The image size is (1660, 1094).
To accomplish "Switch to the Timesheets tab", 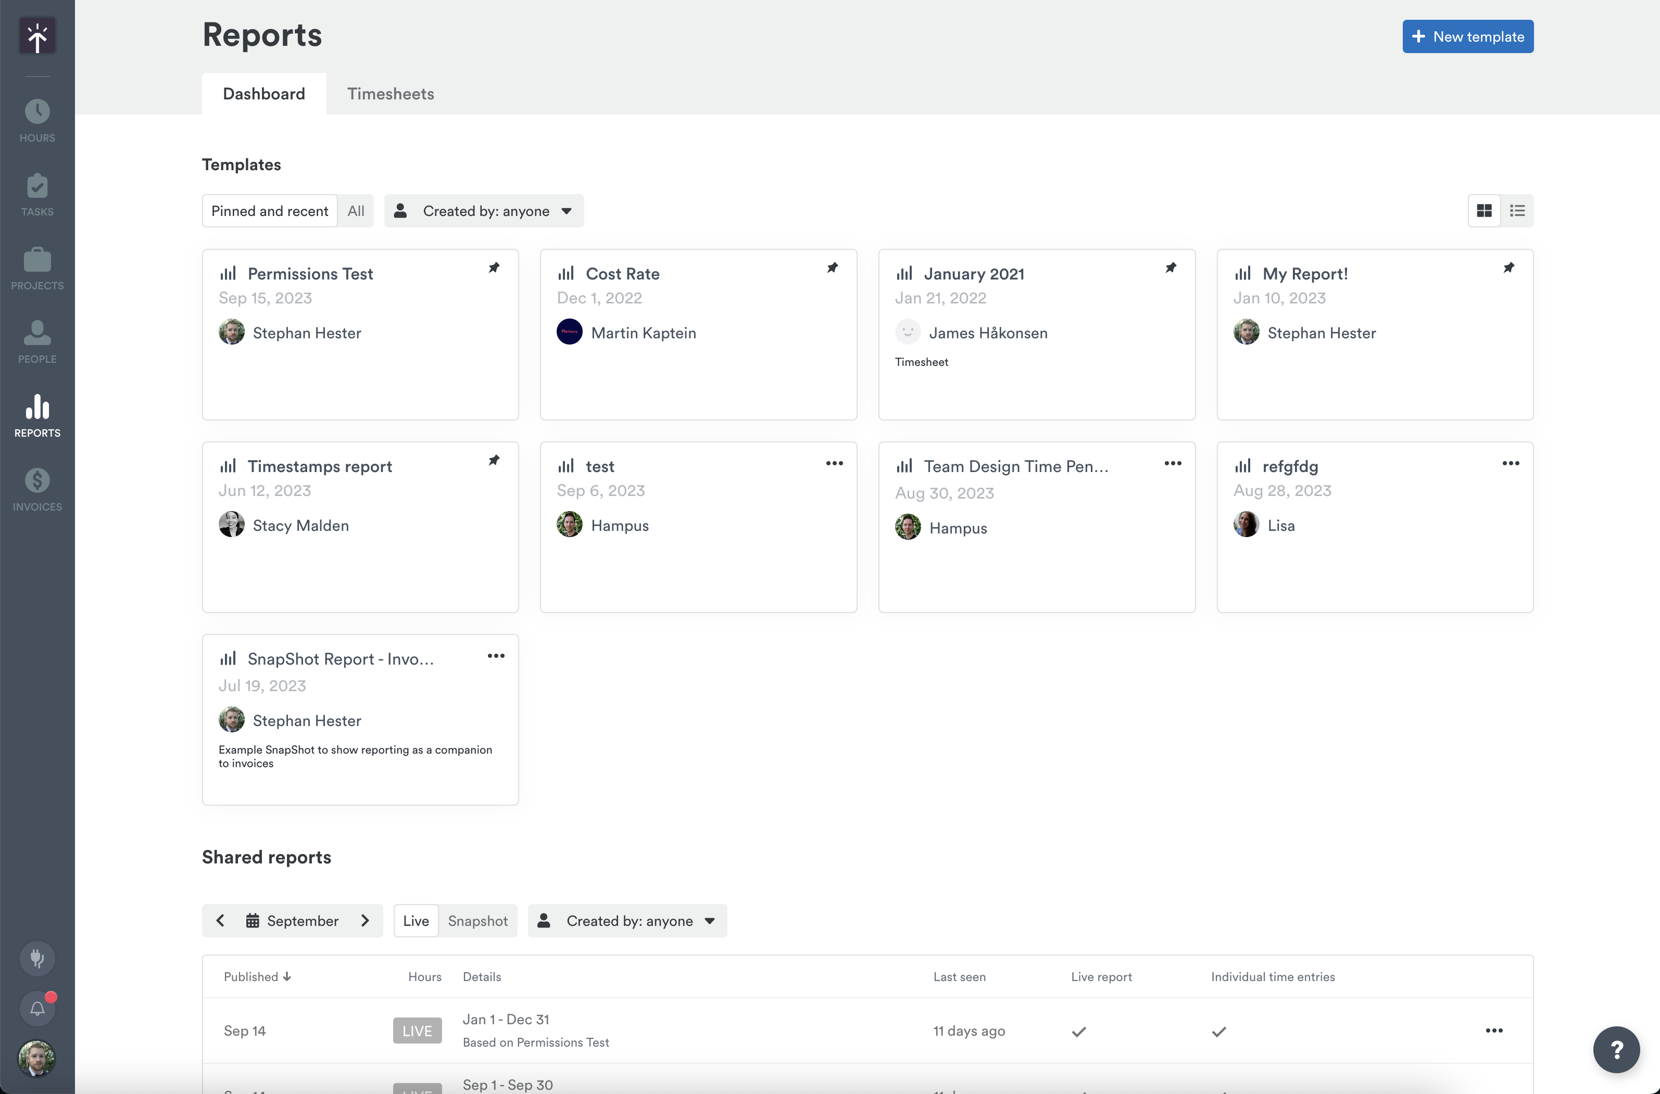I will (x=390, y=93).
